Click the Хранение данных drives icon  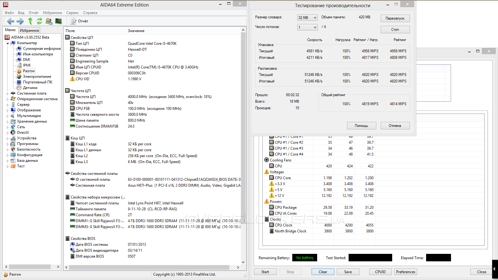13,121
